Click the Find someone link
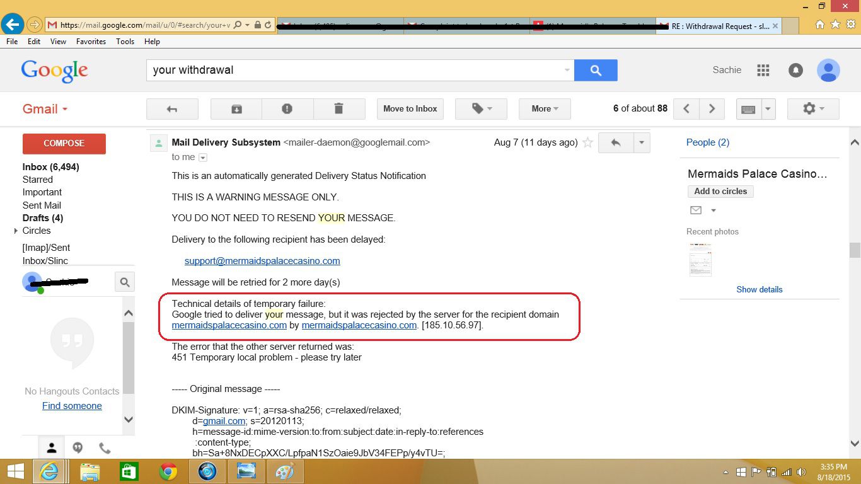The image size is (861, 484). pyautogui.click(x=72, y=406)
